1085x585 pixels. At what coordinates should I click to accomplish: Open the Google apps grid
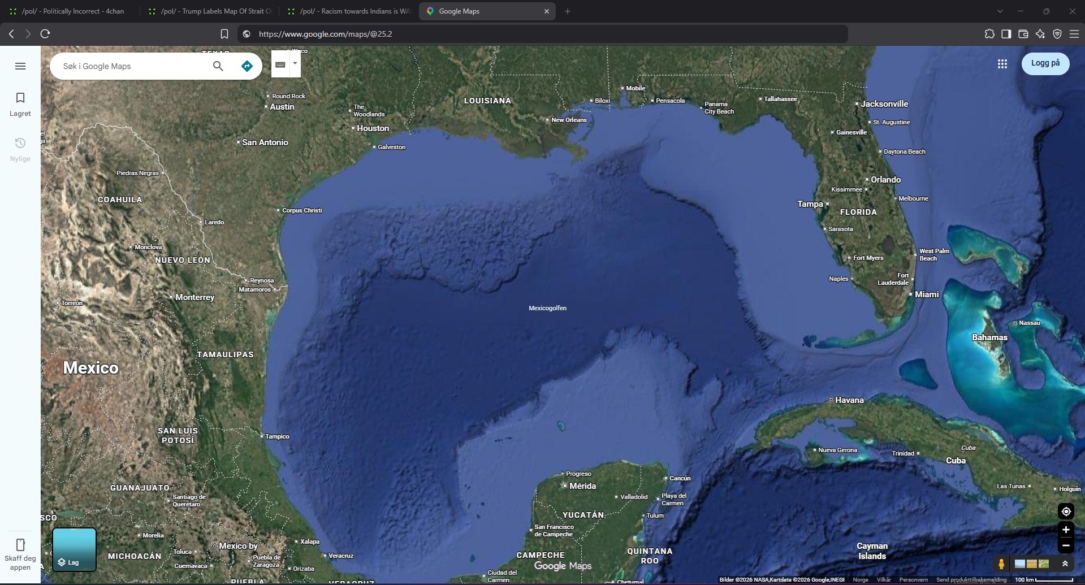coord(1002,64)
